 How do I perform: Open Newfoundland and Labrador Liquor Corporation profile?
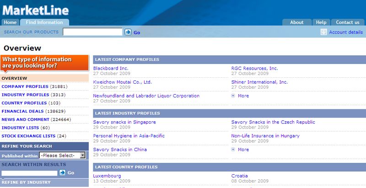[146, 96]
